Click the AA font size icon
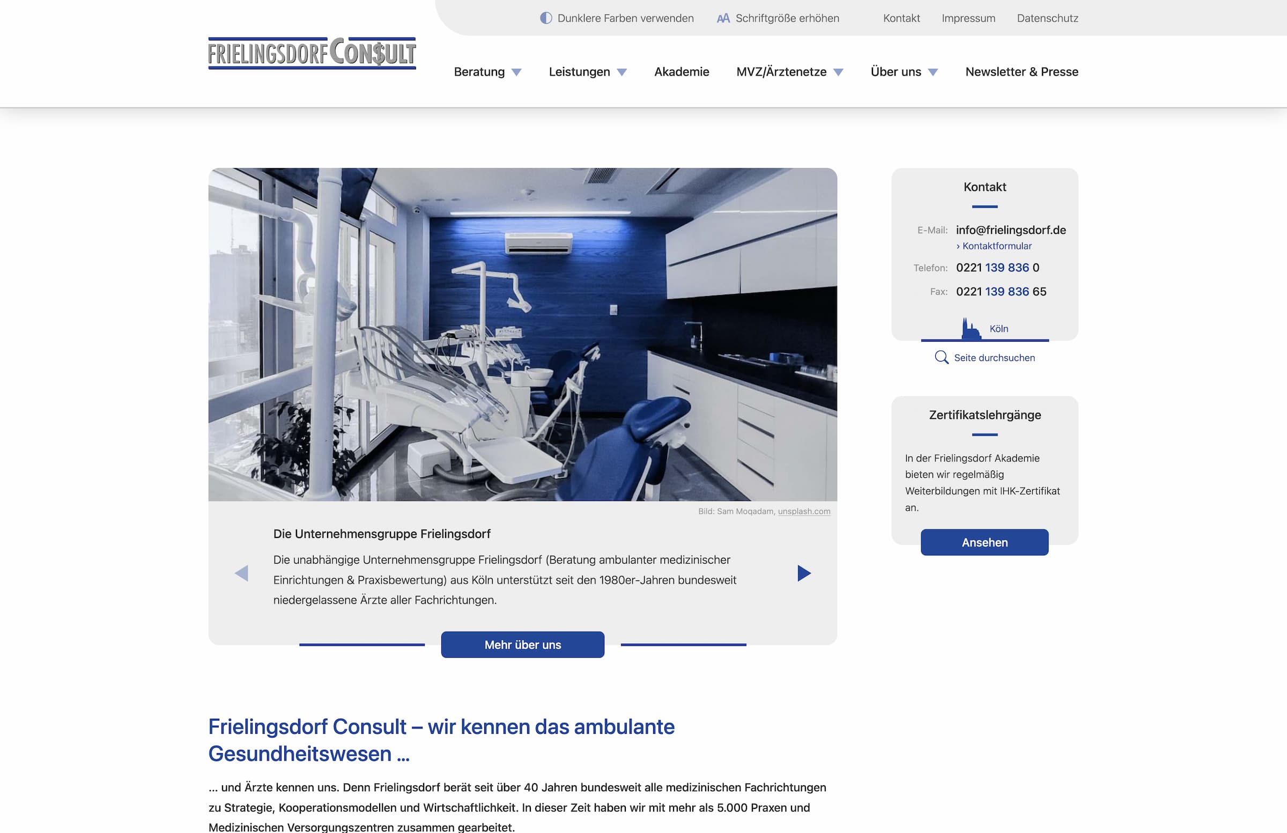This screenshot has width=1287, height=833. coord(723,18)
